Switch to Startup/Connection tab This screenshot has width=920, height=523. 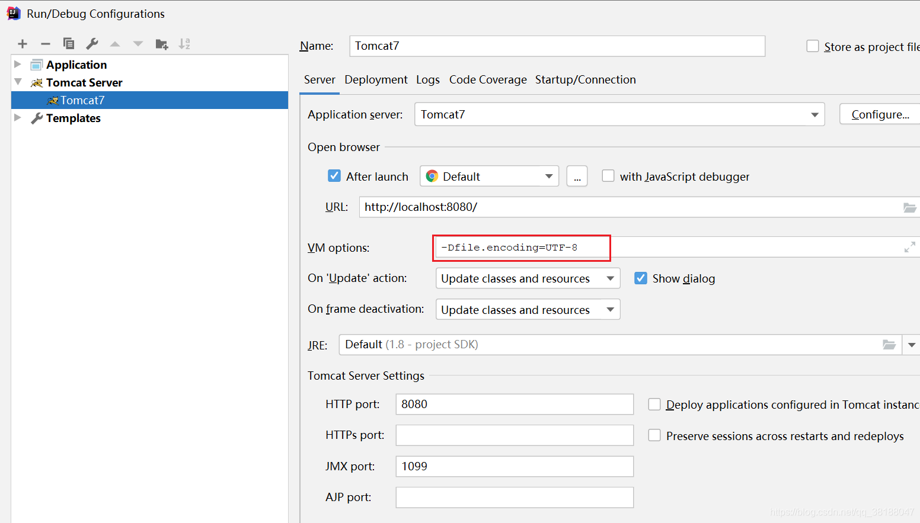tap(586, 80)
